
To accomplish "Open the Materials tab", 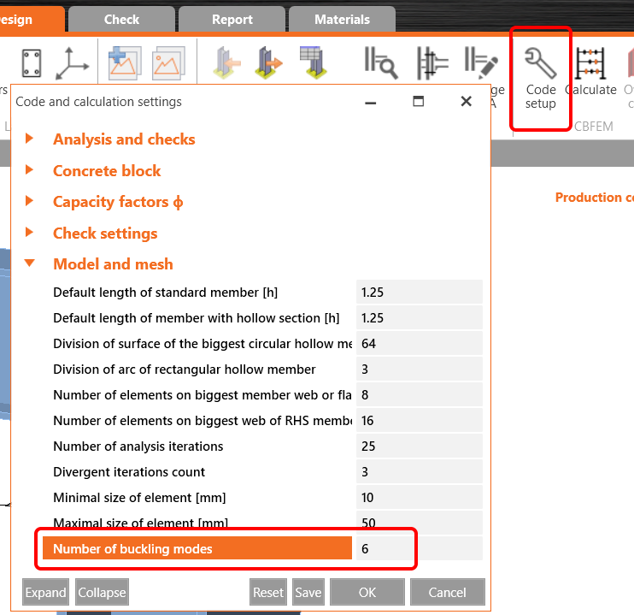I will 342,20.
